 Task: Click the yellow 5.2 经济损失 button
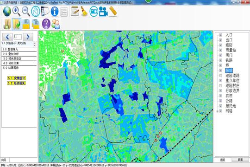pyautogui.click(x=17, y=83)
